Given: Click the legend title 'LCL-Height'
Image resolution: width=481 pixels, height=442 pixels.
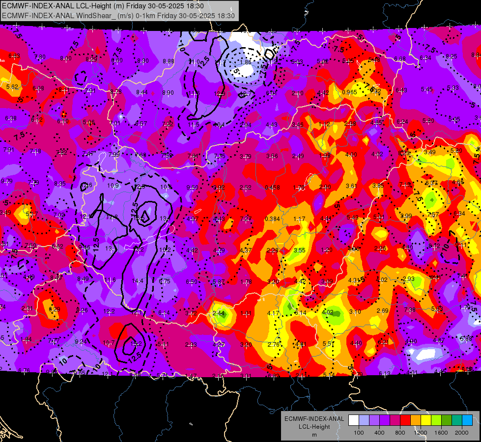Looking at the screenshot, I should tap(314, 427).
